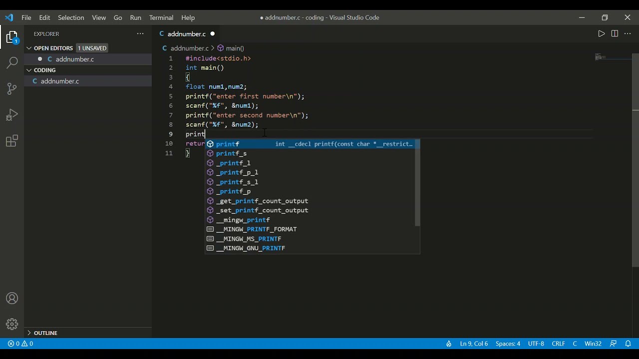
Task: Open editor More Actions ellipsis
Action: click(x=628, y=33)
